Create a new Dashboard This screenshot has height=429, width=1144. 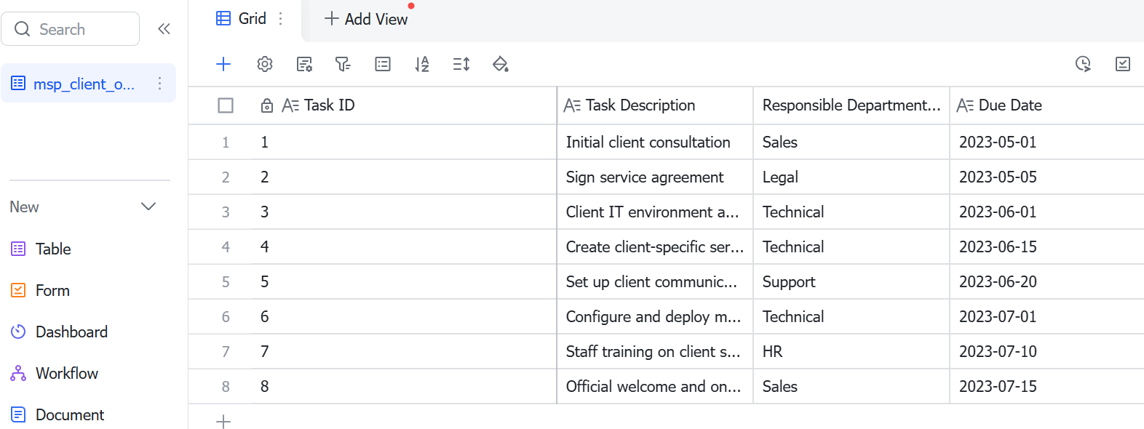point(60,332)
